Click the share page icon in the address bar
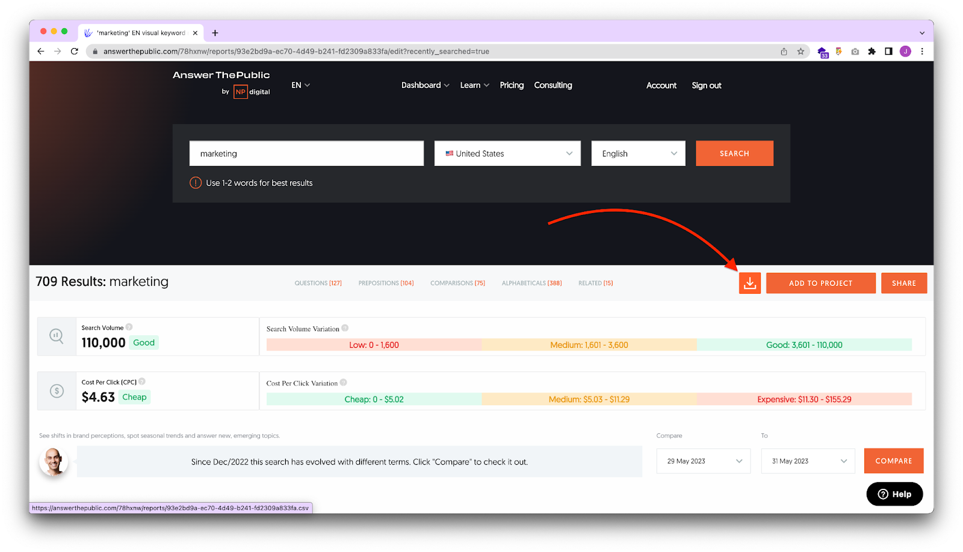The image size is (963, 552). click(x=784, y=52)
